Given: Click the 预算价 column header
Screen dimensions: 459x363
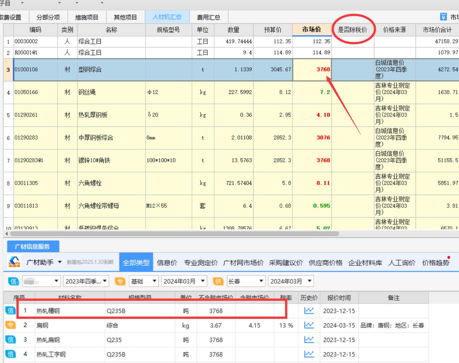Looking at the screenshot, I should click(x=273, y=30).
